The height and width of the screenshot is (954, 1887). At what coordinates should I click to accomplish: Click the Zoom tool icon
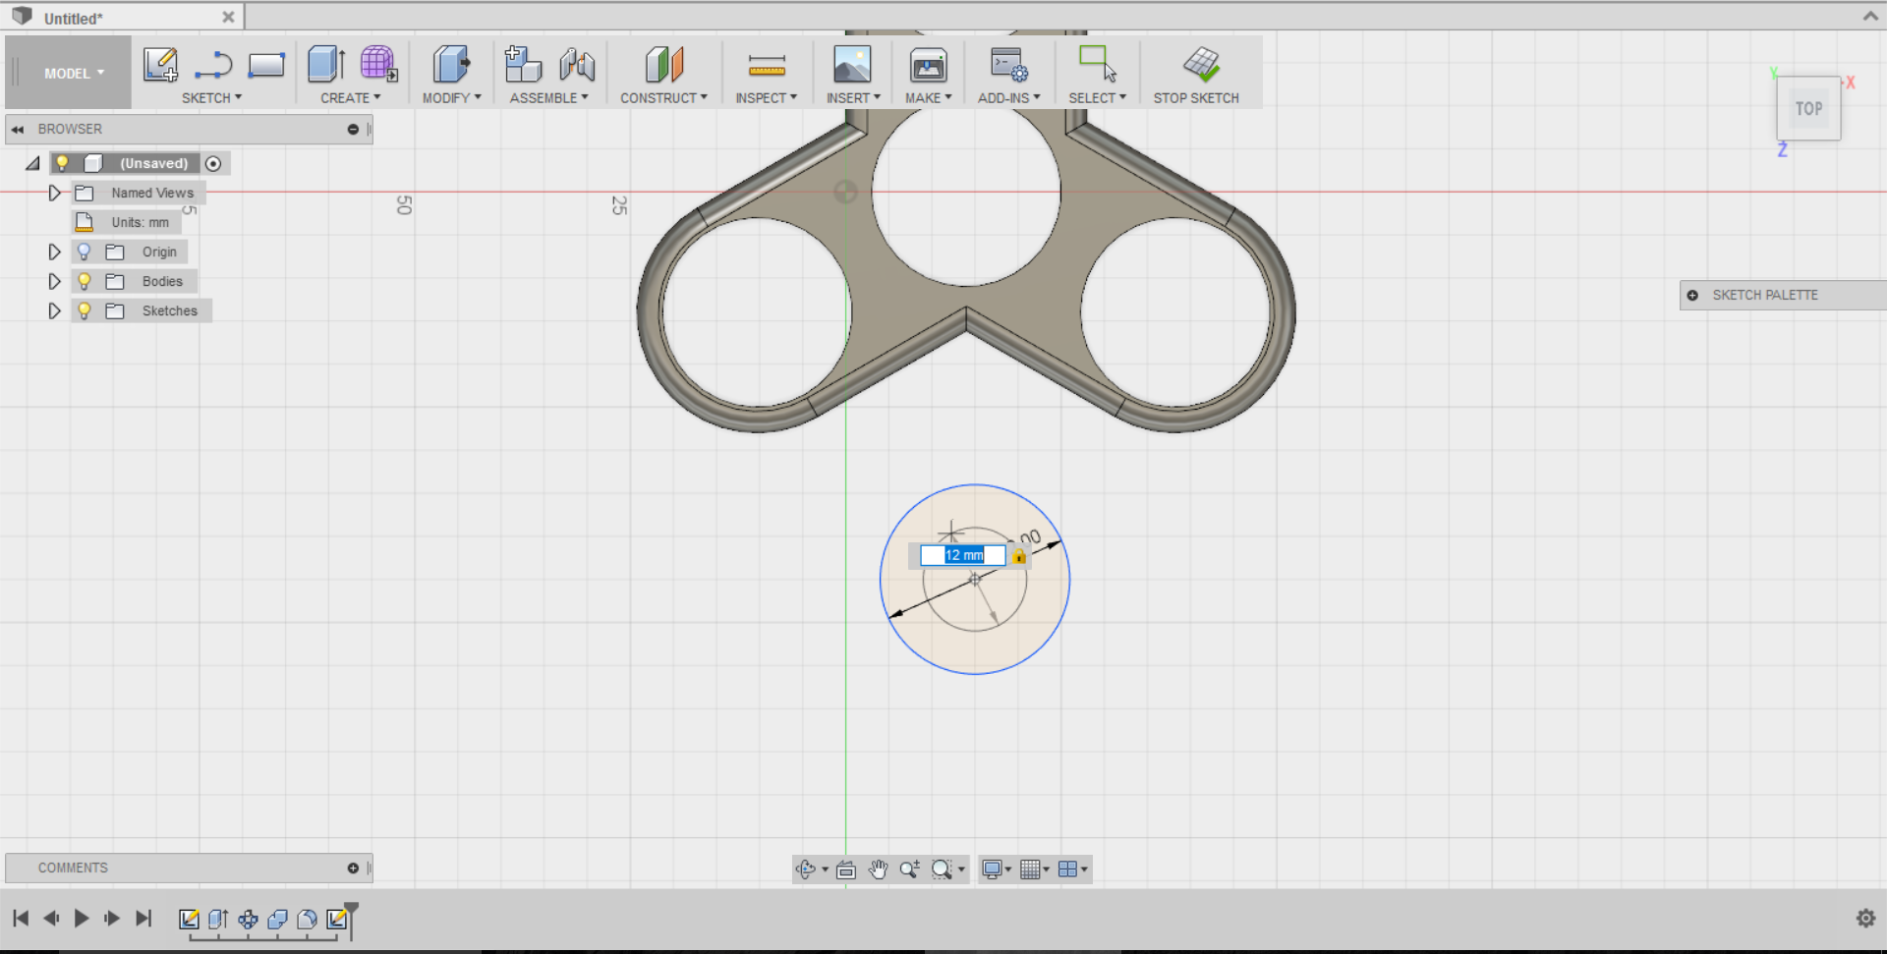(x=909, y=870)
